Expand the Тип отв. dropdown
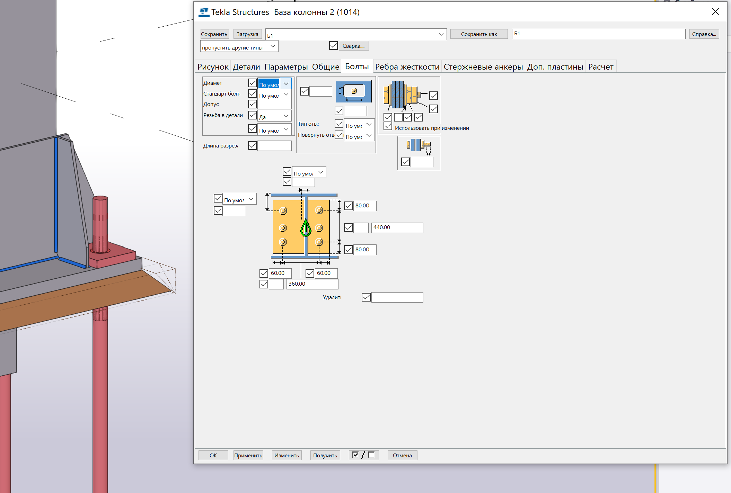 tap(369, 124)
